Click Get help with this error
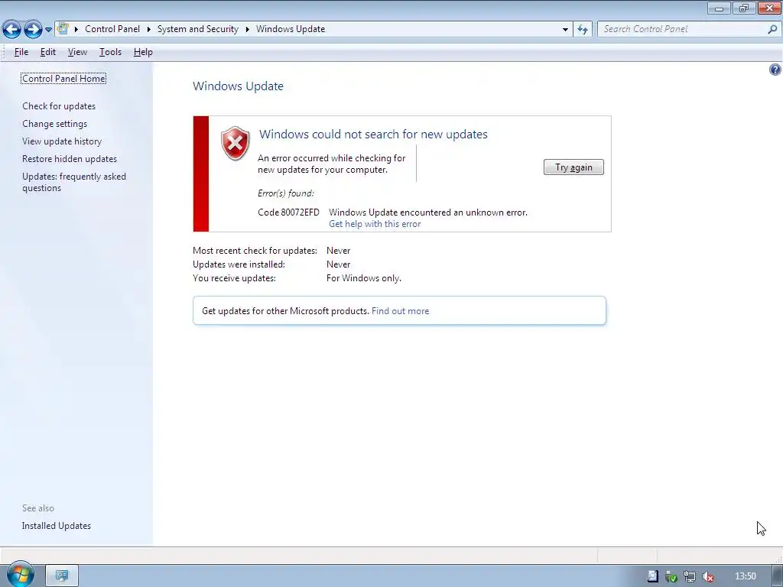 click(375, 224)
